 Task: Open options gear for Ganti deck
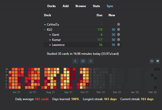[x=119, y=35]
